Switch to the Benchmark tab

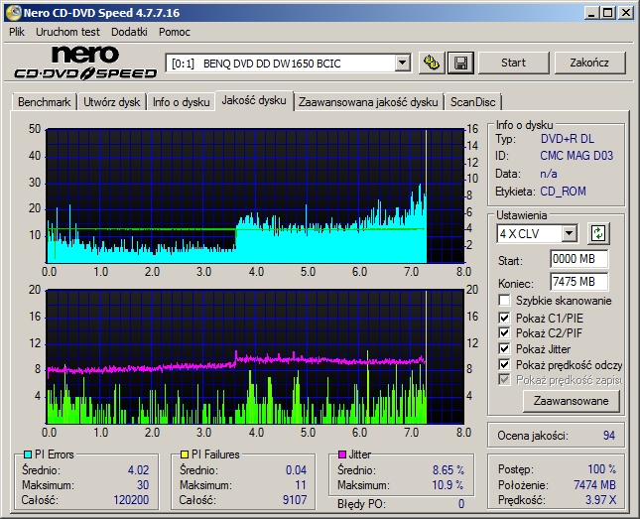click(x=44, y=102)
